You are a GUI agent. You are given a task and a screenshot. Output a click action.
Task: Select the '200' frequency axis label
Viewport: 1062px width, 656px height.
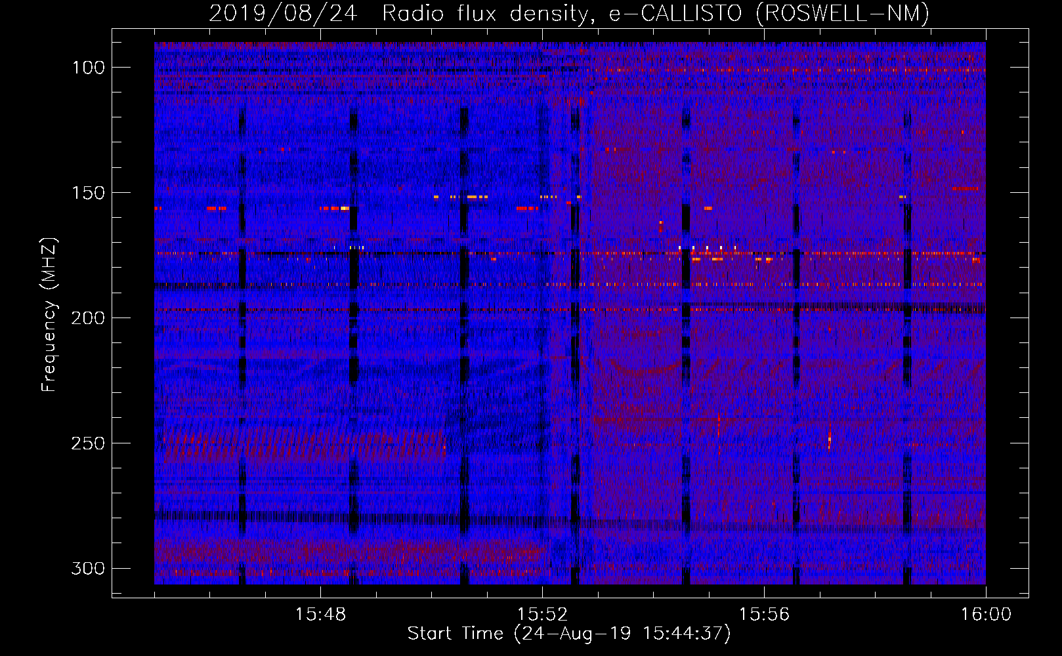88,318
